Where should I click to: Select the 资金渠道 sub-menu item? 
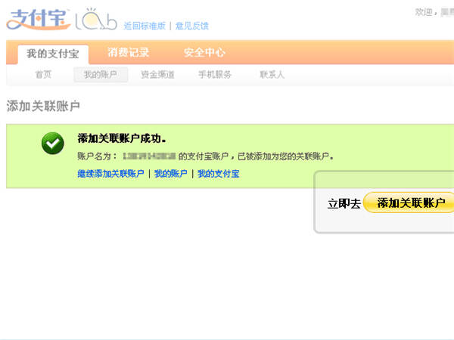[157, 75]
